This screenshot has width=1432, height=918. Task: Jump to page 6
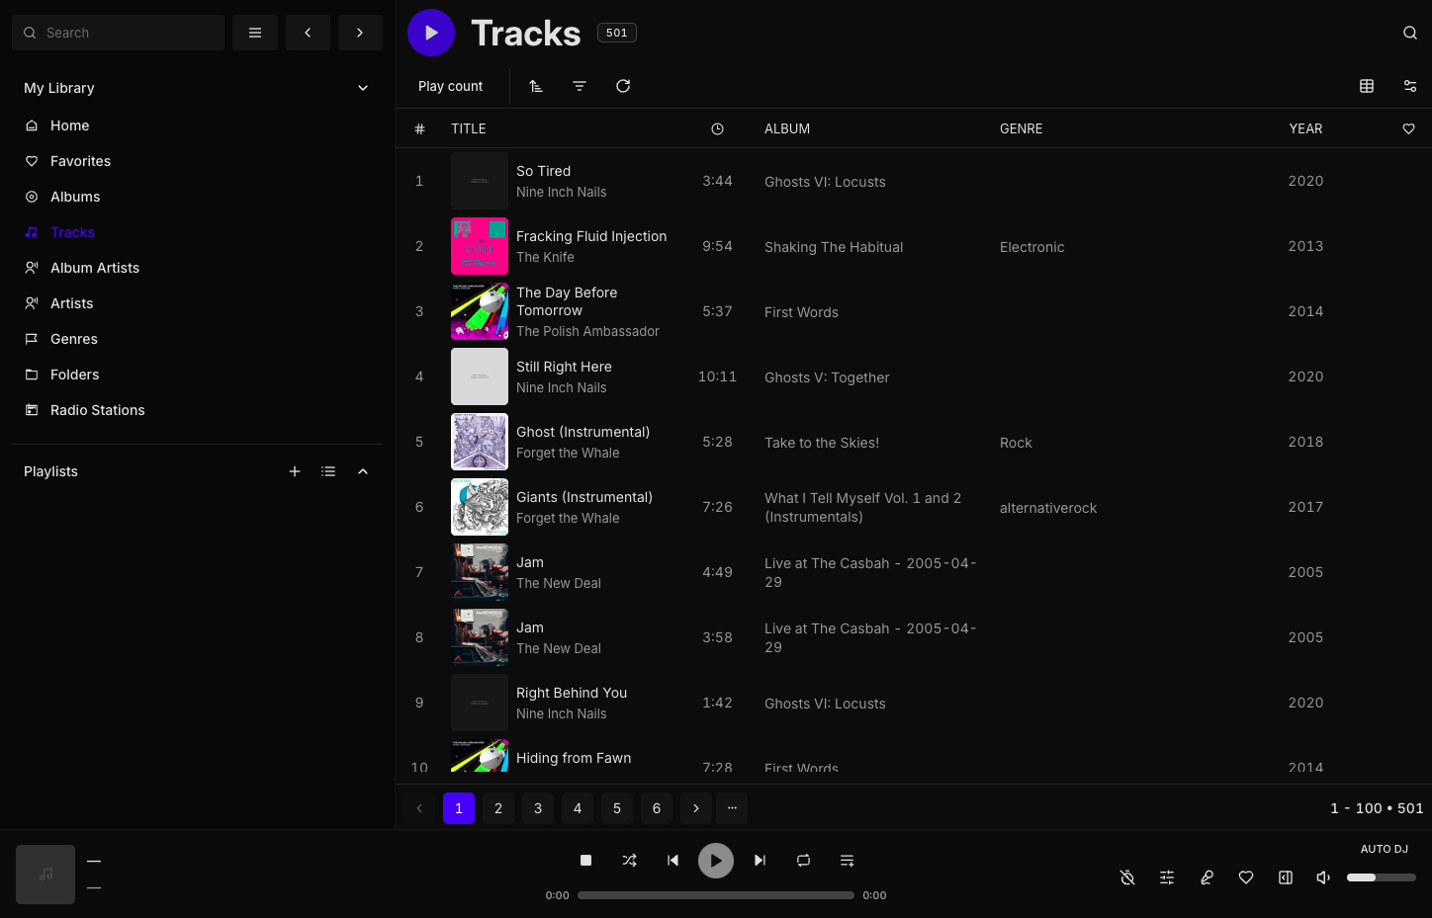coord(657,808)
